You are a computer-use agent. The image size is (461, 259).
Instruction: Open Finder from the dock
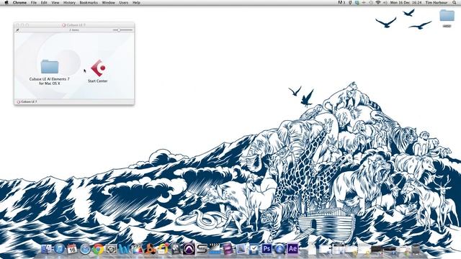point(46,249)
